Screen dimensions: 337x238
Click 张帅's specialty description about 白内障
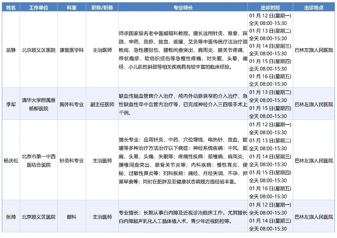coord(183,217)
